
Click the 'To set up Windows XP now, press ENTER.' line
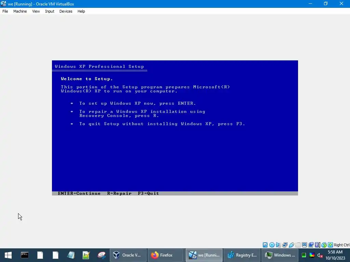(137, 103)
